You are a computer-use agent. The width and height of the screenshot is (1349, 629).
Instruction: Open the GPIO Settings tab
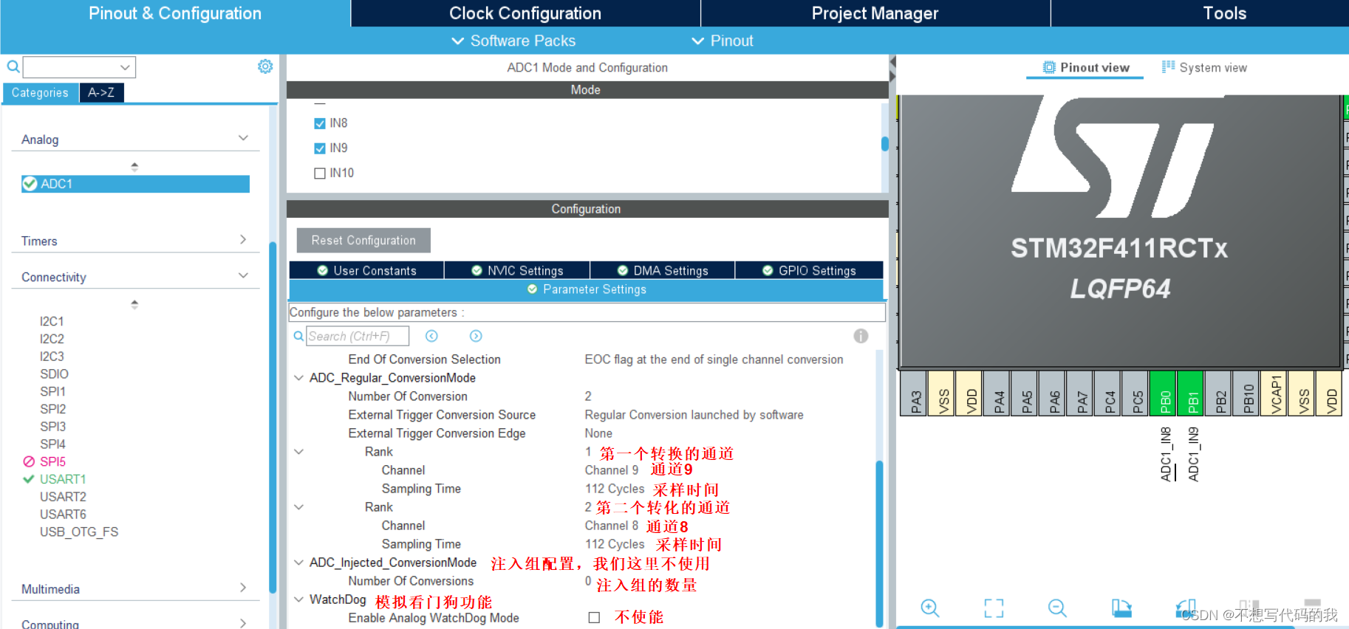pos(809,270)
